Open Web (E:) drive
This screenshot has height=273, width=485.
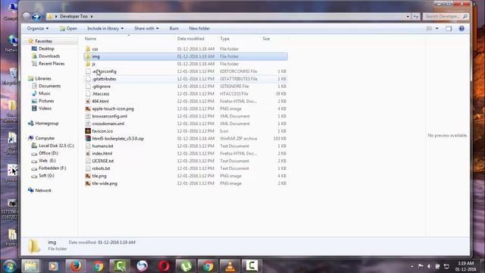47,160
